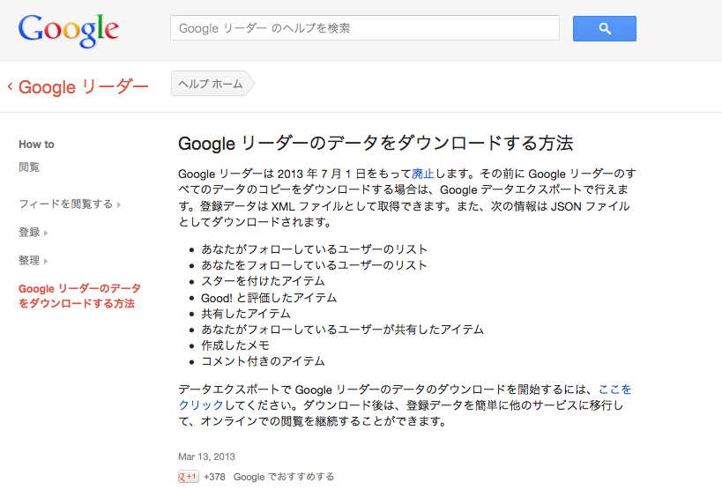Expand the 整理 sidebar section

point(33,261)
